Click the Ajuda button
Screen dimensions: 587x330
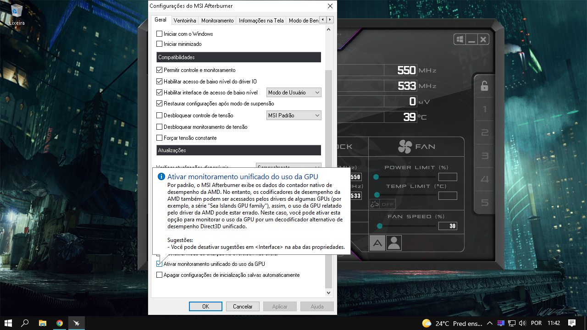317,307
